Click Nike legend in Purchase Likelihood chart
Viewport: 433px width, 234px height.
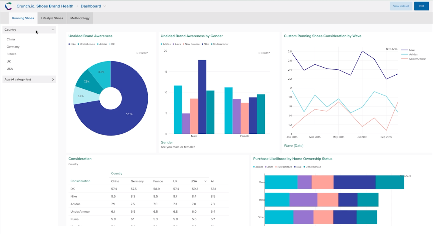click(298, 167)
